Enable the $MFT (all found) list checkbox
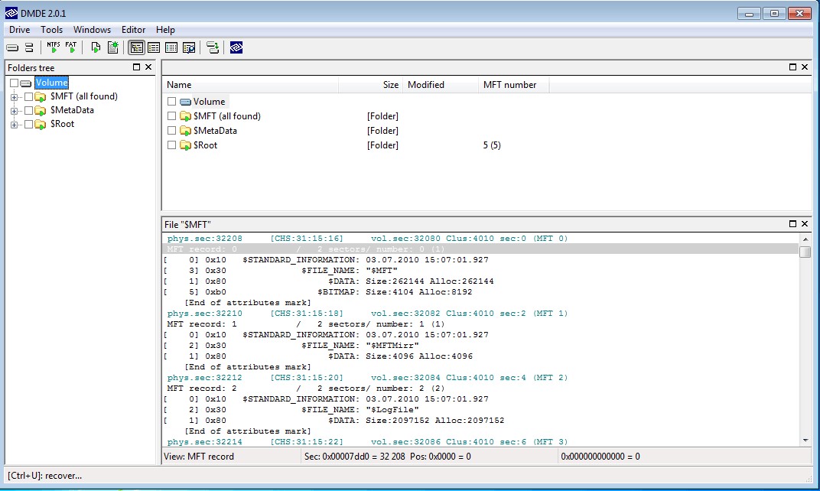The width and height of the screenshot is (820, 491). 172,116
